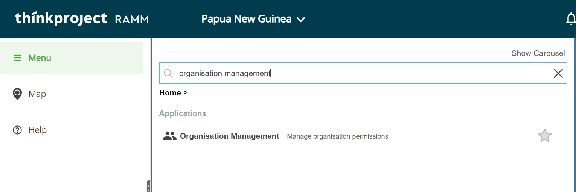
Task: Select the Menu item in sidebar
Action: point(40,58)
